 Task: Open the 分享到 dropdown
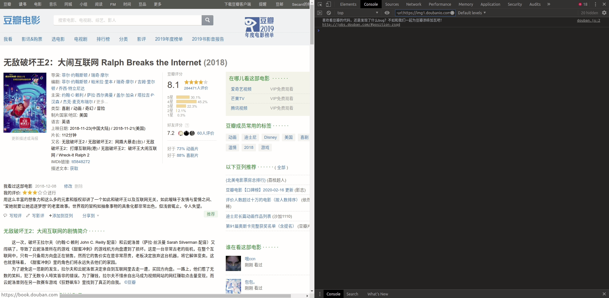[x=91, y=215]
